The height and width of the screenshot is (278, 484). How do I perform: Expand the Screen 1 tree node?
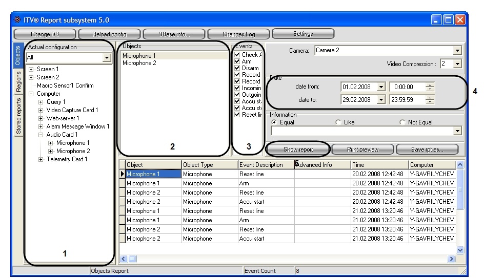32,69
